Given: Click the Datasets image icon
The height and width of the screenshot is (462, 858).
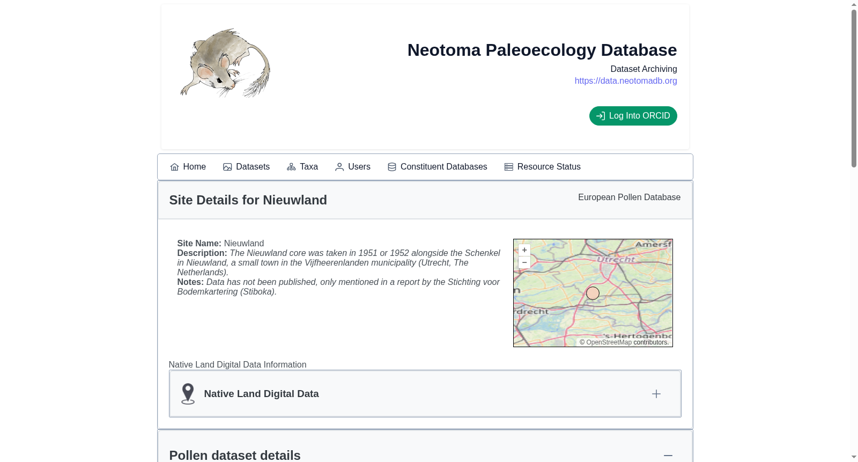Looking at the screenshot, I should click(227, 167).
